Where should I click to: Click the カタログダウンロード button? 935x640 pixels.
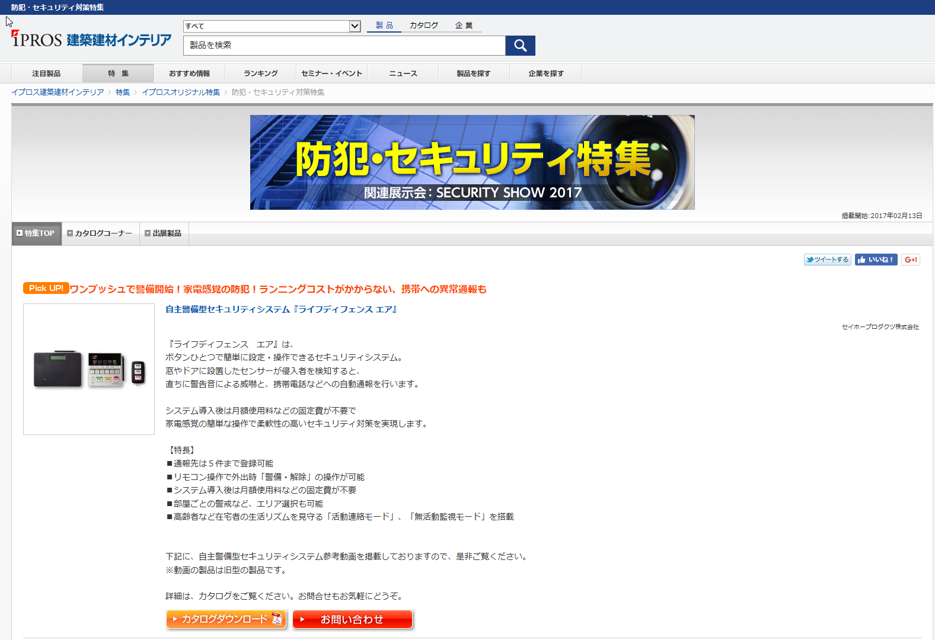point(226,619)
